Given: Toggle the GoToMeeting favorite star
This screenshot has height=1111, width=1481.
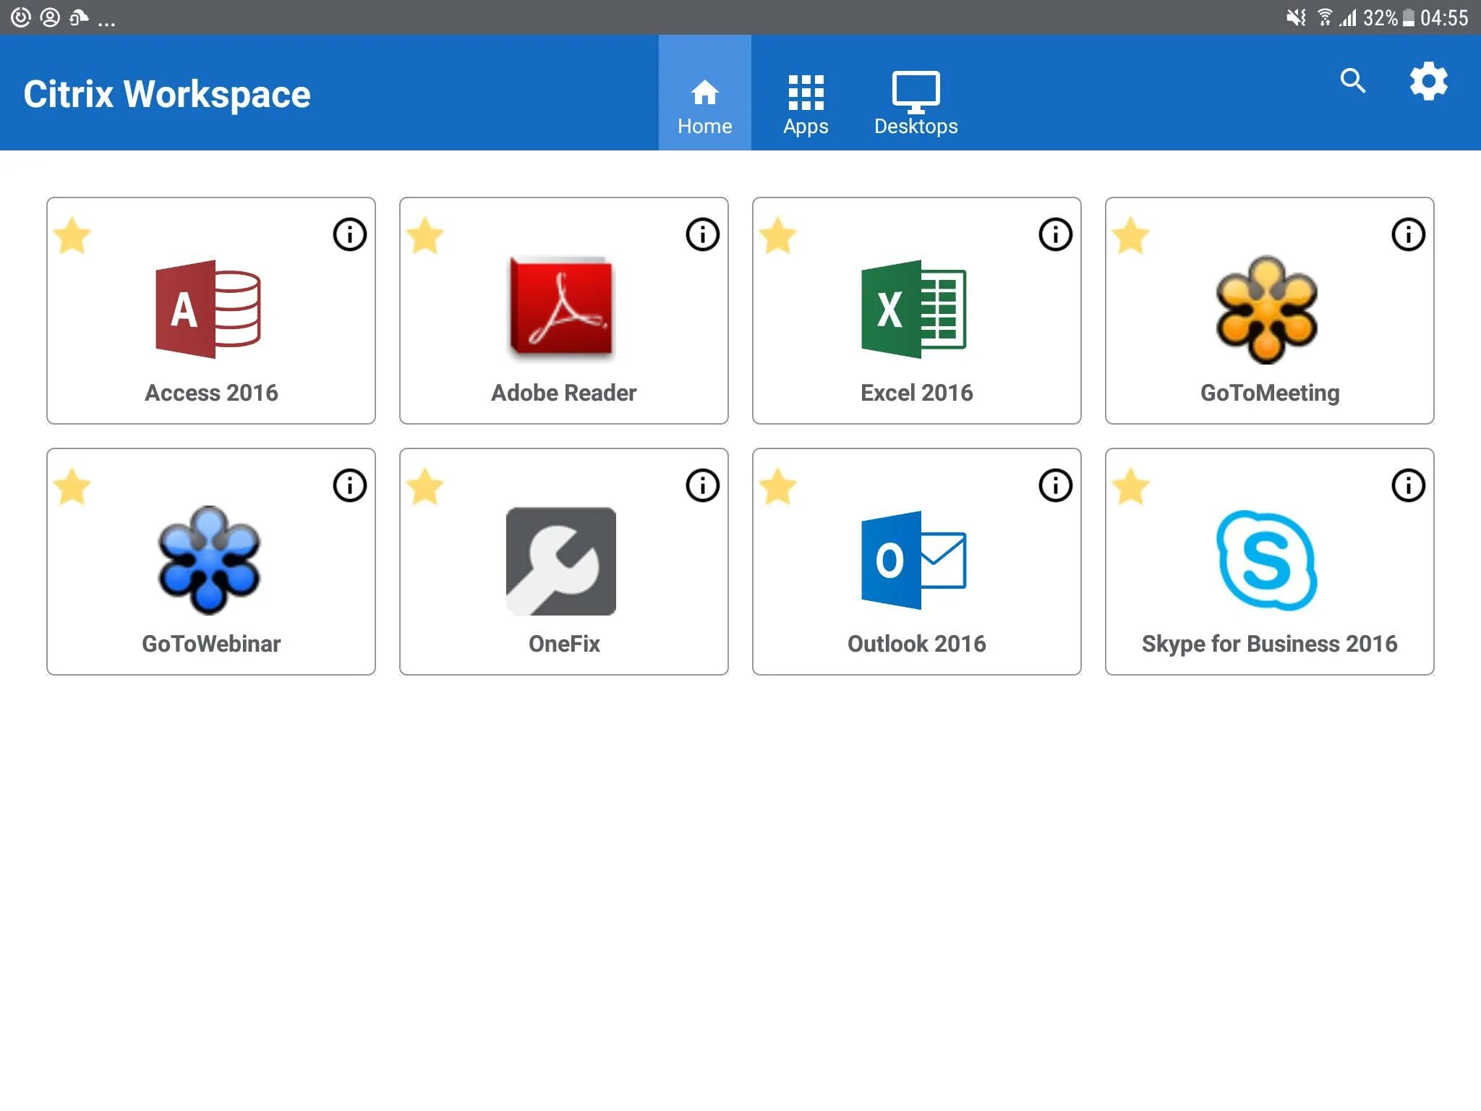Looking at the screenshot, I should [x=1131, y=236].
